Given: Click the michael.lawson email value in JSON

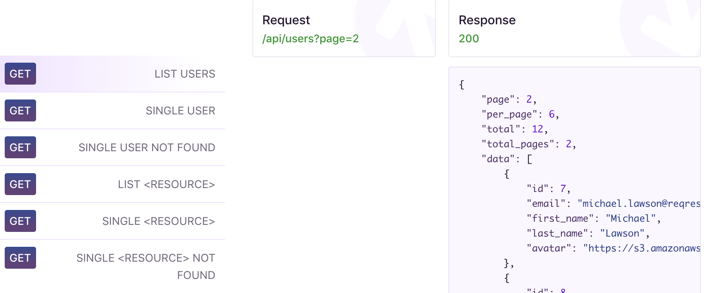Looking at the screenshot, I should coord(639,204).
